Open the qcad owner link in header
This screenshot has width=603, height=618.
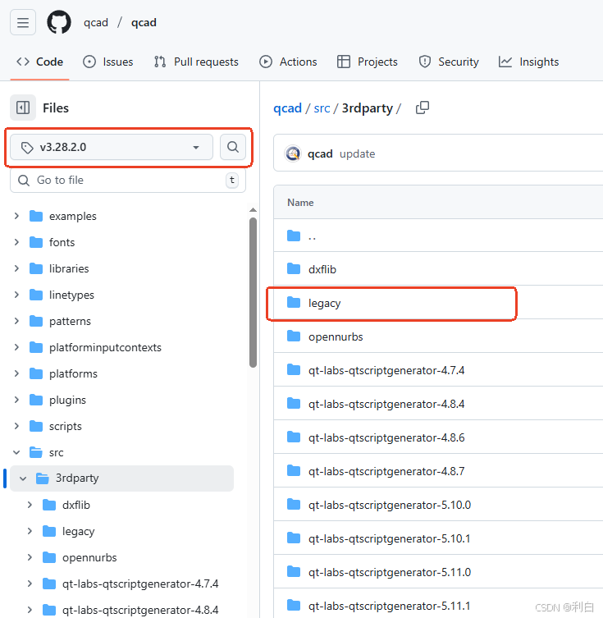coord(96,22)
